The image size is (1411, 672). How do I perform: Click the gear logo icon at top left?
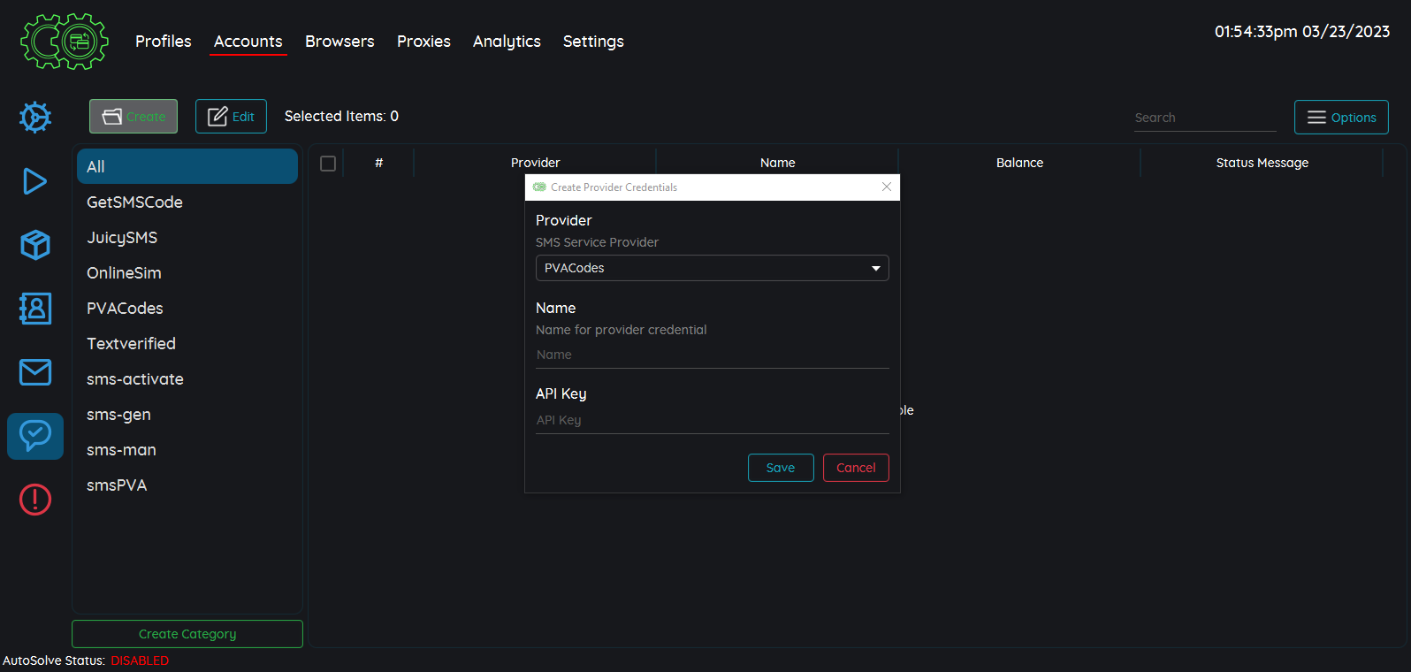pyautogui.click(x=65, y=42)
